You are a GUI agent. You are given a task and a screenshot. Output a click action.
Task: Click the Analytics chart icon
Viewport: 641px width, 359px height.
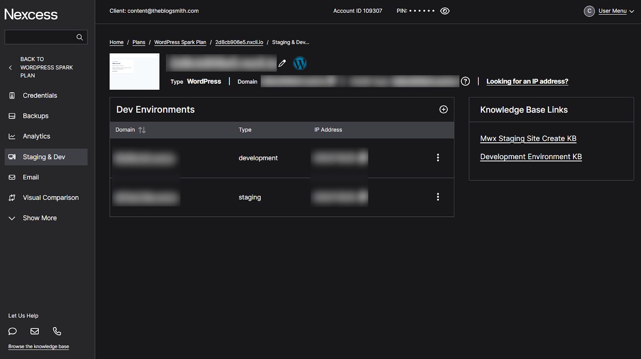(x=12, y=136)
